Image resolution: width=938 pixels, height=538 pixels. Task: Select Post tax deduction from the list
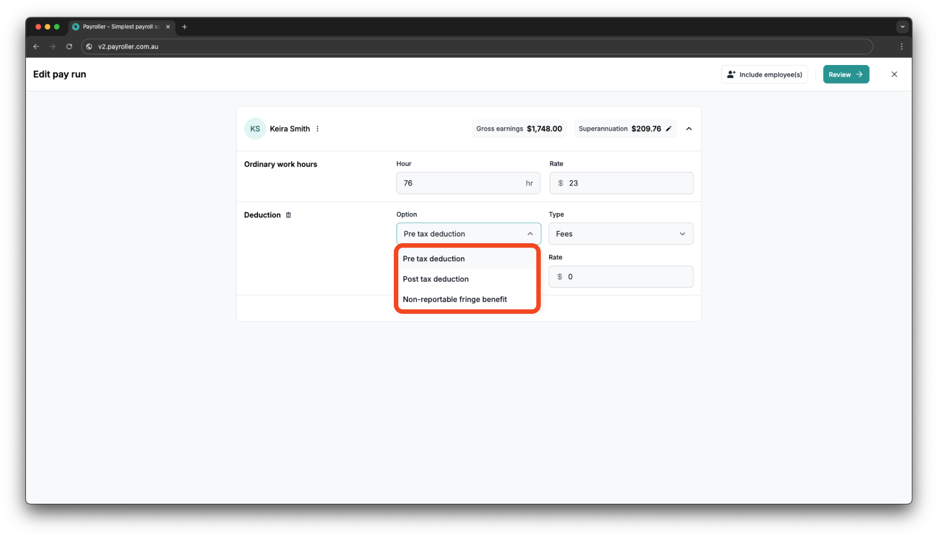pos(435,279)
